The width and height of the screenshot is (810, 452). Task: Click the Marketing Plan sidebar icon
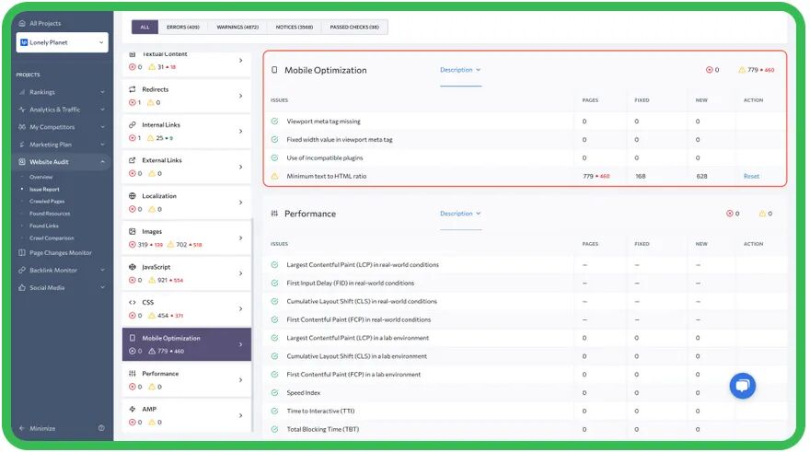(22, 145)
